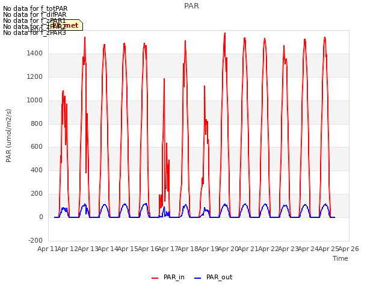Click the 'No data for f_zPAR3' message
This screenshot has height=289, width=385.
click(x=34, y=33)
